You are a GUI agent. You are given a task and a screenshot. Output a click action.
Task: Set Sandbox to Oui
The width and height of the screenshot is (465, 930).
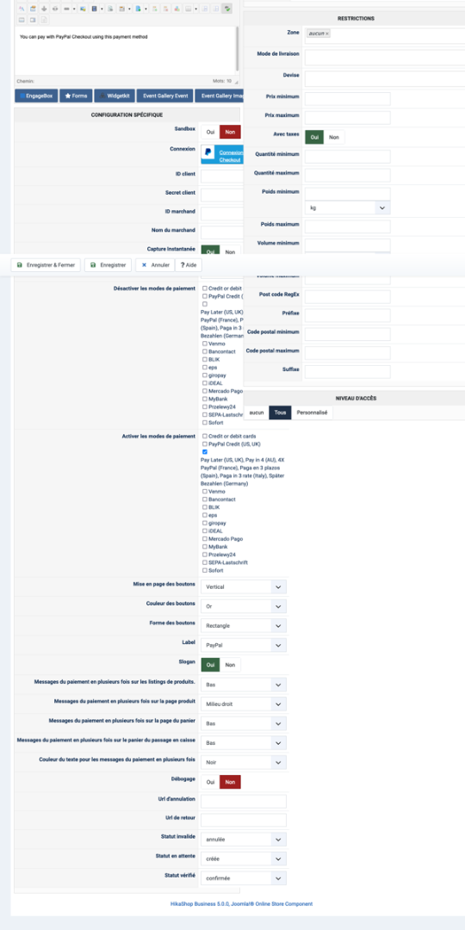[x=210, y=133]
